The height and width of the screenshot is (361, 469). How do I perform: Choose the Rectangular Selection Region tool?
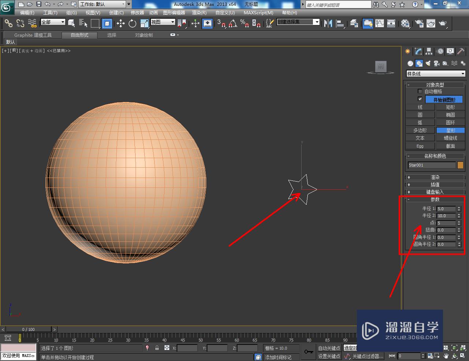pos(95,23)
